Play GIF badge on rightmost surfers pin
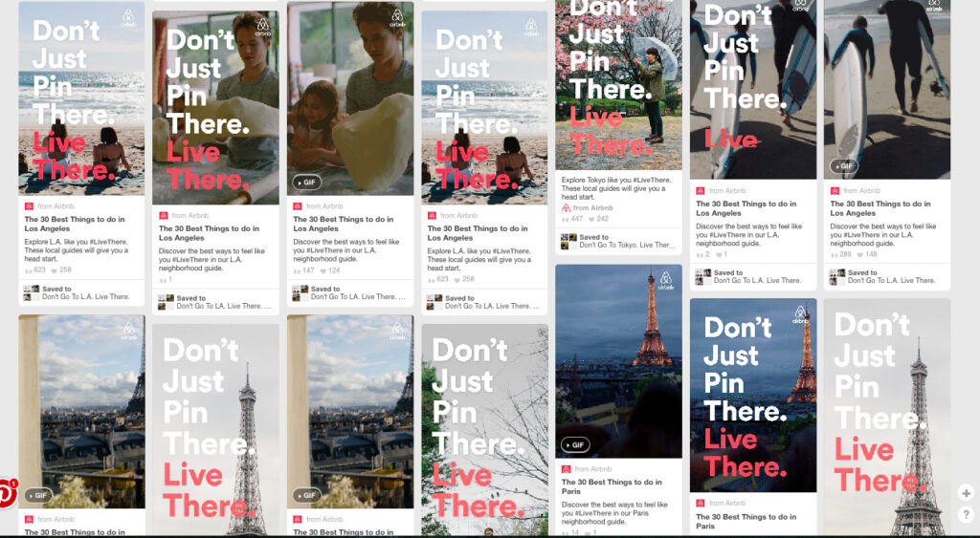The image size is (980, 538). click(x=842, y=166)
